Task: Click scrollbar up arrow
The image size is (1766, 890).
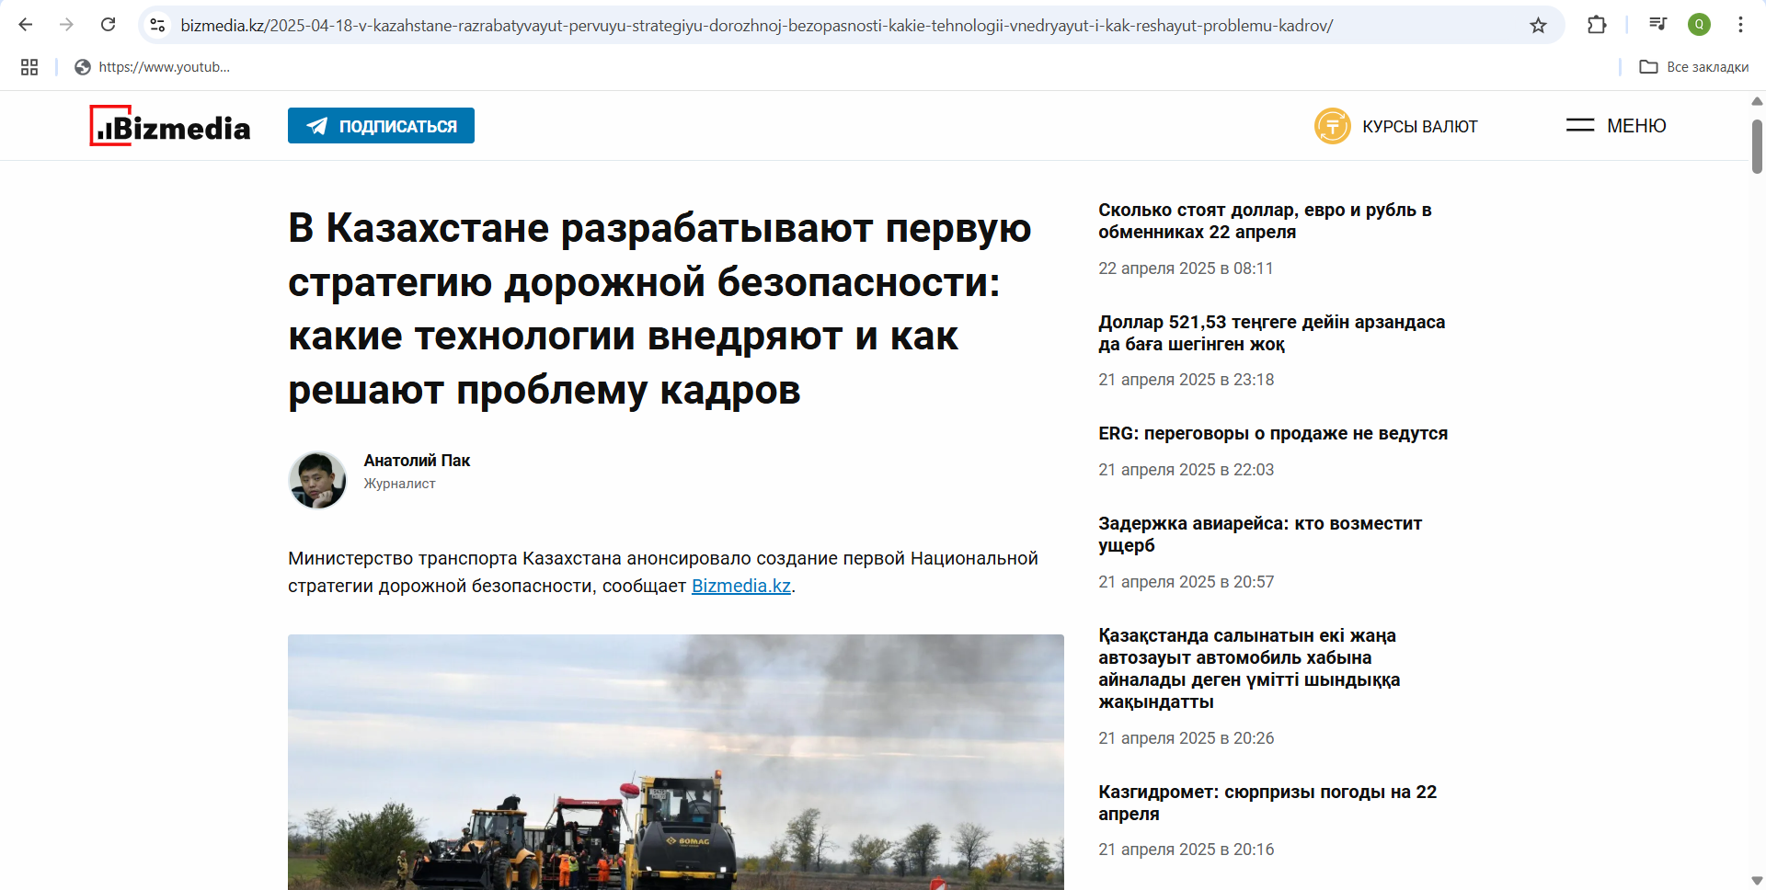Action: click(1757, 101)
